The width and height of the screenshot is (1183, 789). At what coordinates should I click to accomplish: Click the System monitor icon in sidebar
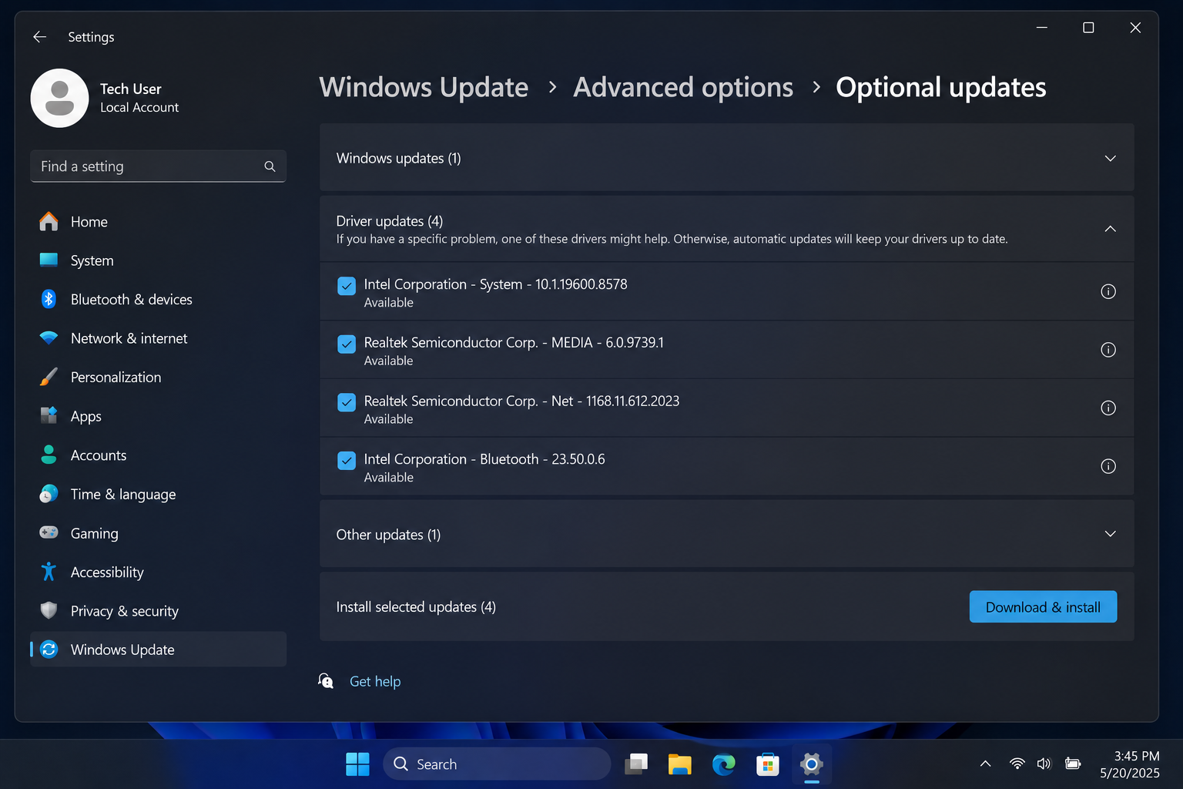49,260
